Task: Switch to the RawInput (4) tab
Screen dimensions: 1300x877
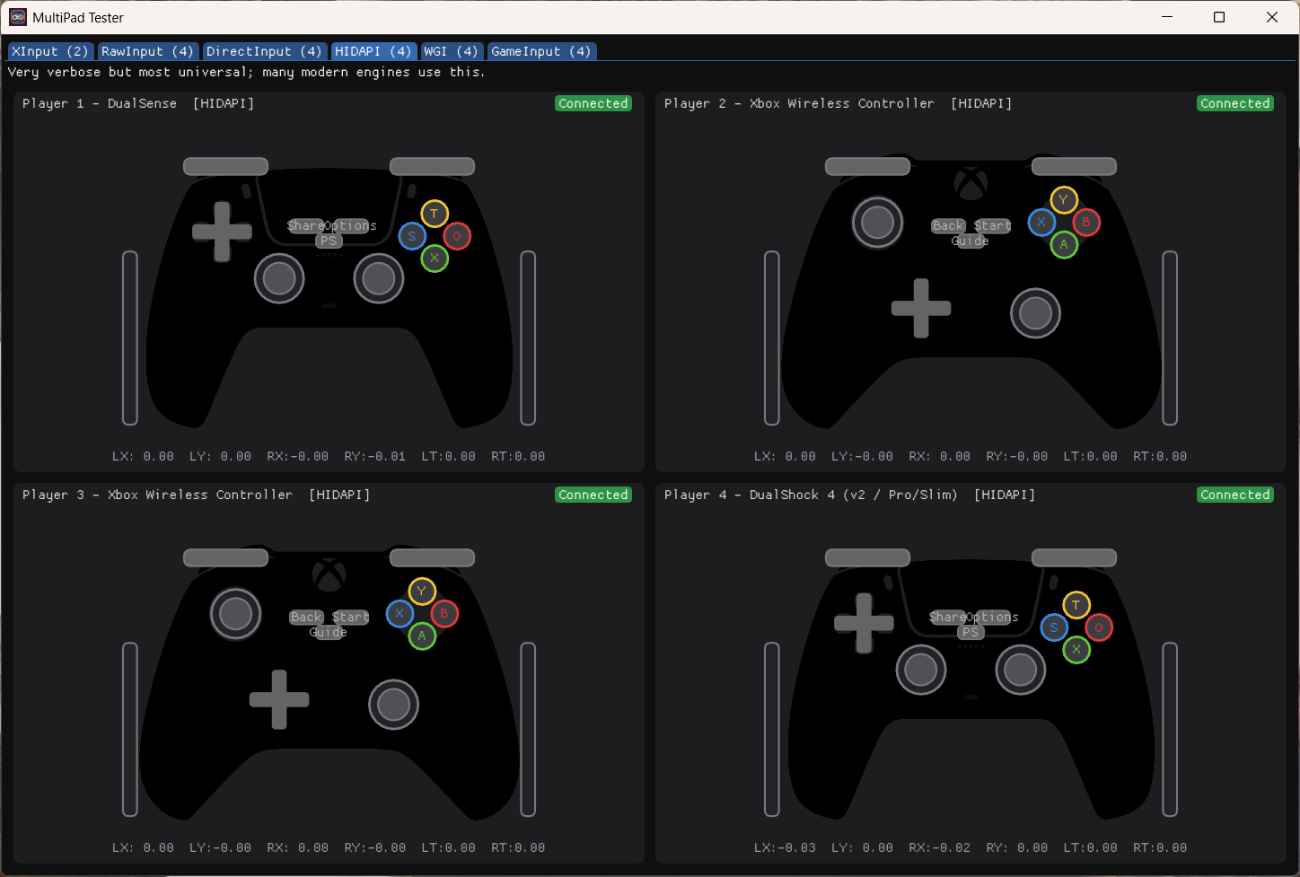Action: coord(148,51)
